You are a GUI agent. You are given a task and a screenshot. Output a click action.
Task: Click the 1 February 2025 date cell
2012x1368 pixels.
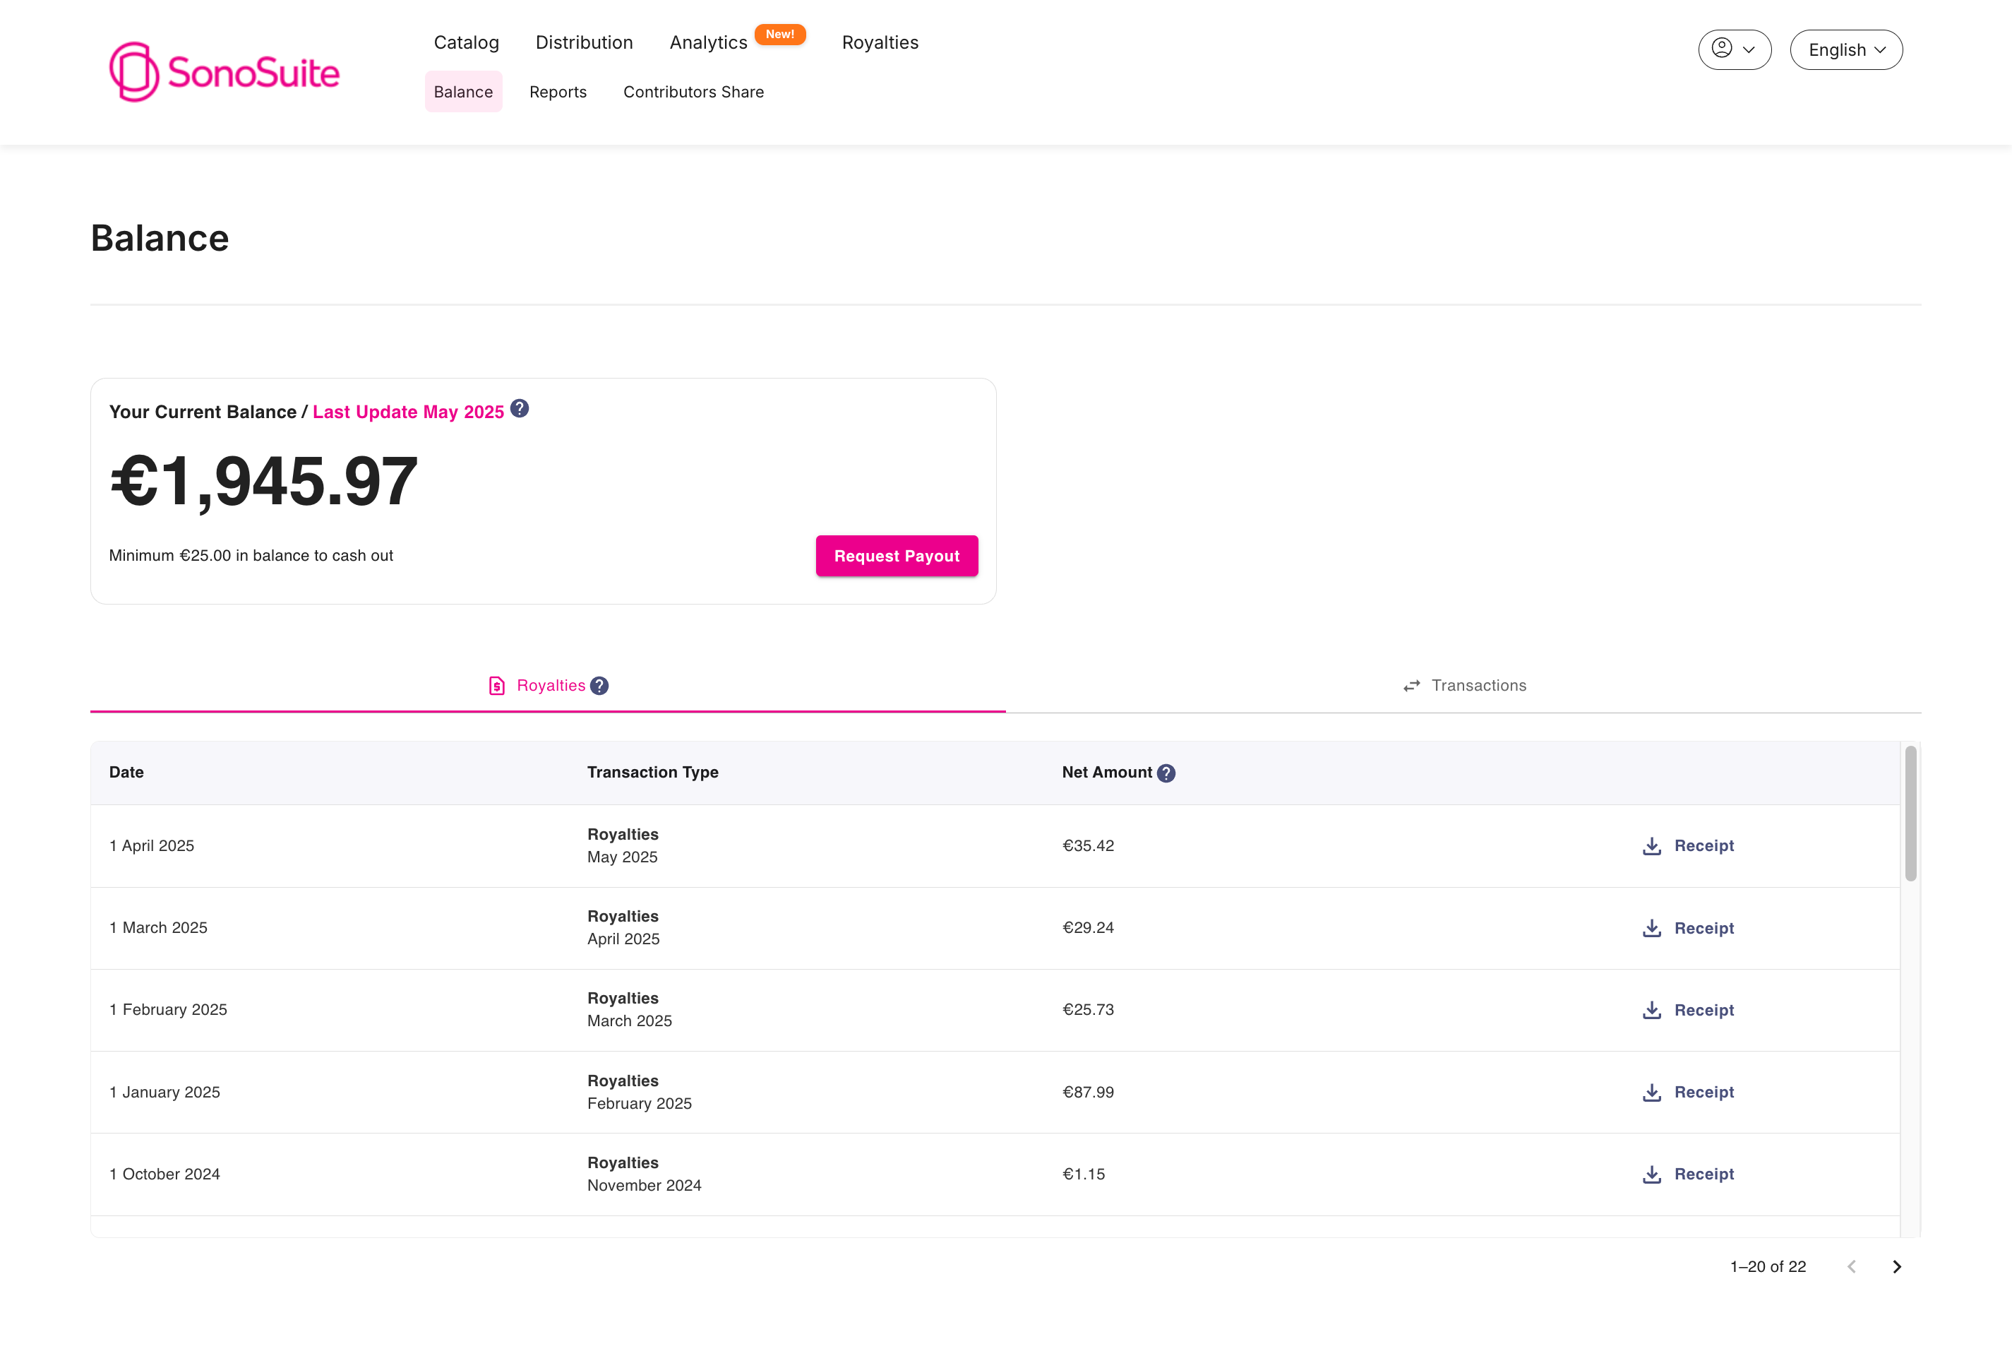[x=168, y=1009]
